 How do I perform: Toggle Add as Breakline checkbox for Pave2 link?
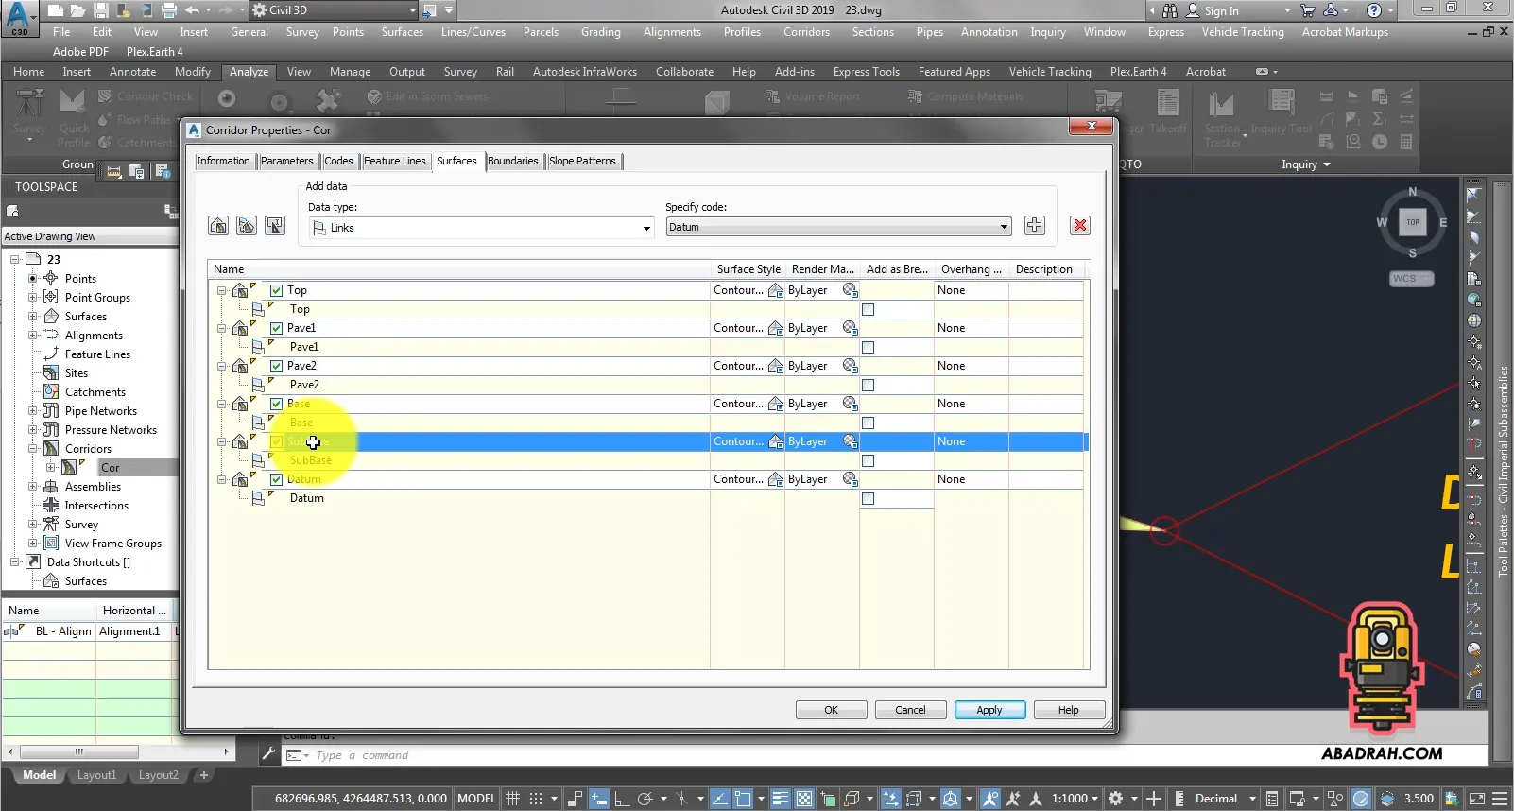868,385
